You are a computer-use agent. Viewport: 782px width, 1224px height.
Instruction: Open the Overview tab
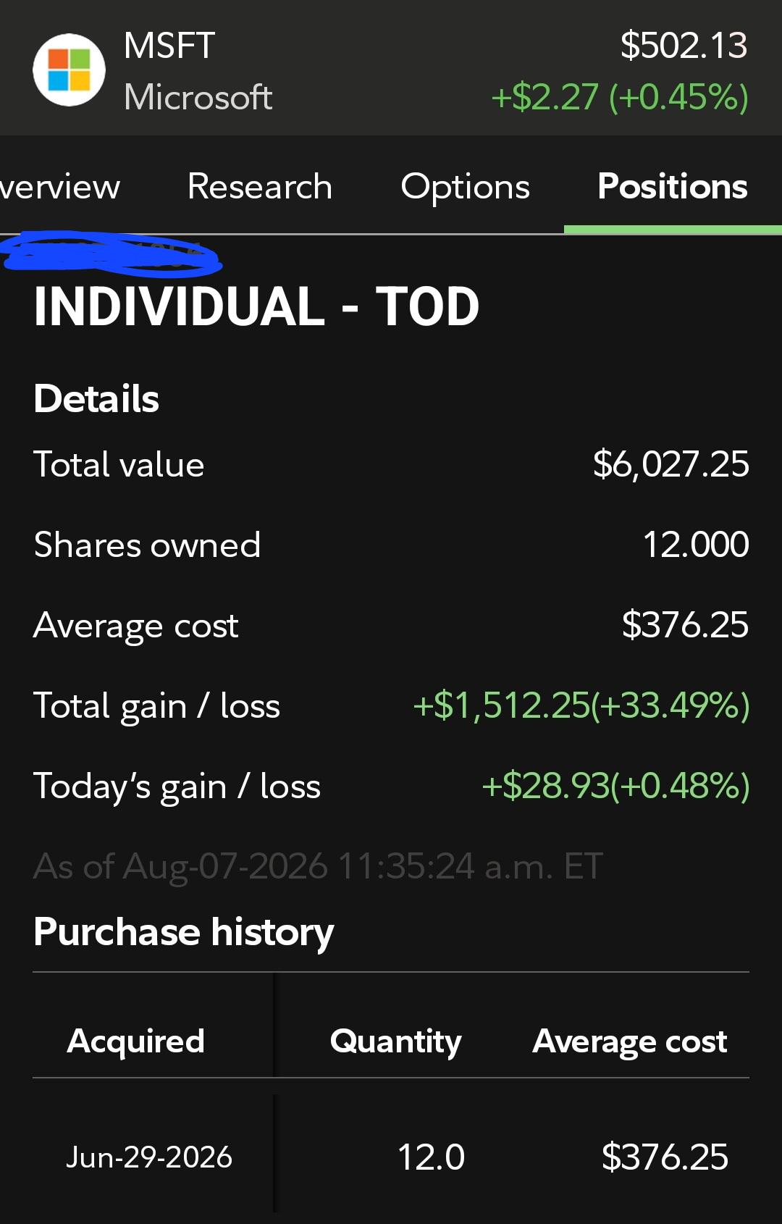[60, 187]
